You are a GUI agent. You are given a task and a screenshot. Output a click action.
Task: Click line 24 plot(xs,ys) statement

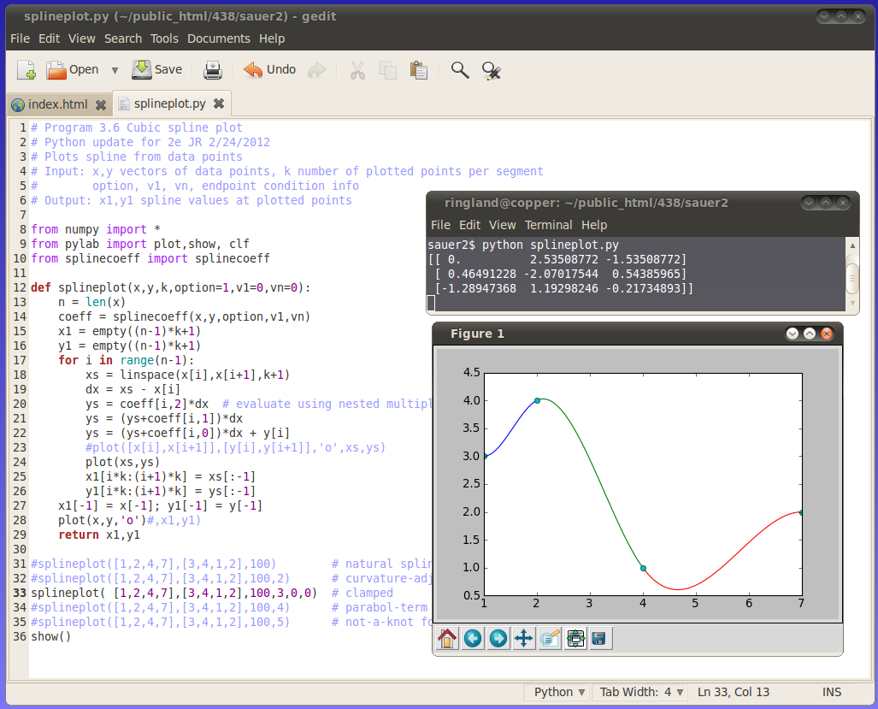122,462
